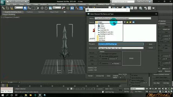Click the Go Up One Level folder icon

pyautogui.click(x=128, y=22)
